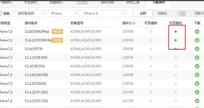This screenshot has height=108, width=204.
Task: Click 可否越狱 indicator for 12.0(16A5288q)
Action: coord(151,31)
